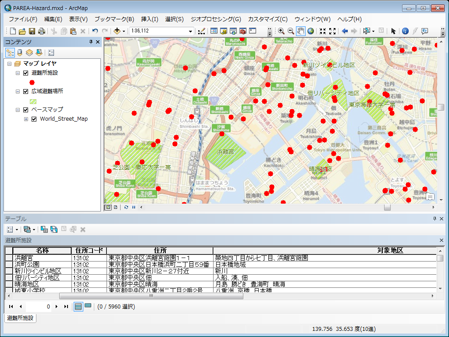The width and height of the screenshot is (449, 337).
Task: Open the Python window
Action: coord(253,31)
